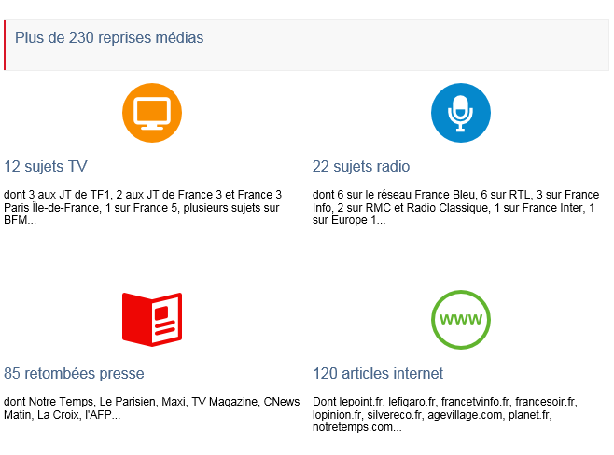
Task: Click the red accent bar beside title
Action: pos(5,45)
